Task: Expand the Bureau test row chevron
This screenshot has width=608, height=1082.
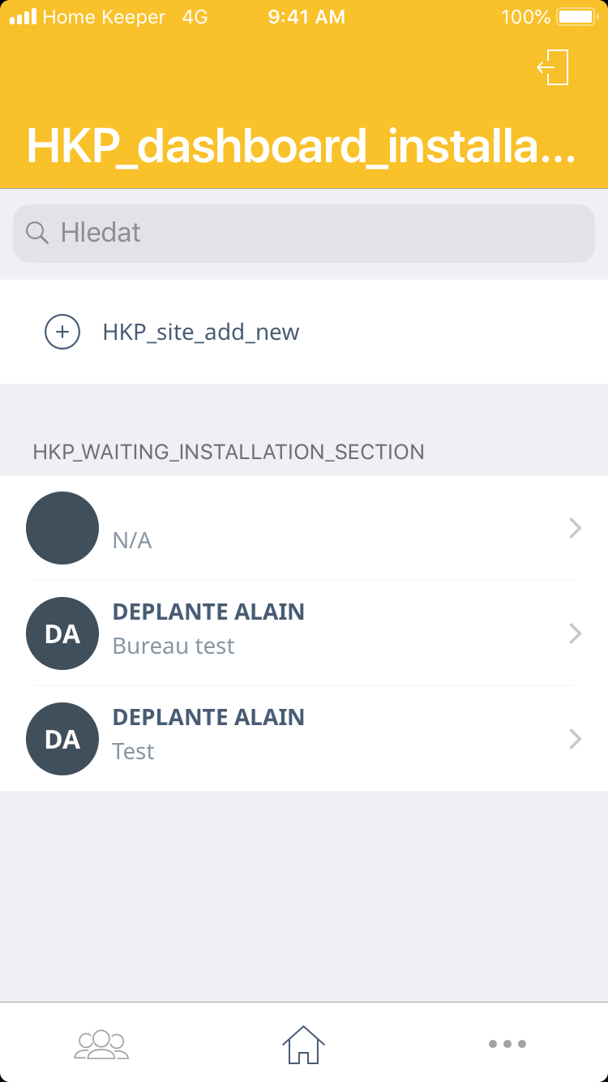Action: click(575, 633)
